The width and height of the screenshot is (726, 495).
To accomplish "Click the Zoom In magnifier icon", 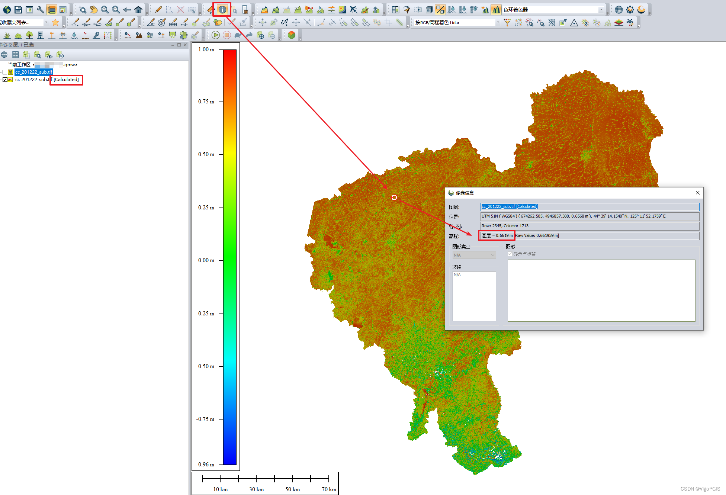I will click(105, 10).
